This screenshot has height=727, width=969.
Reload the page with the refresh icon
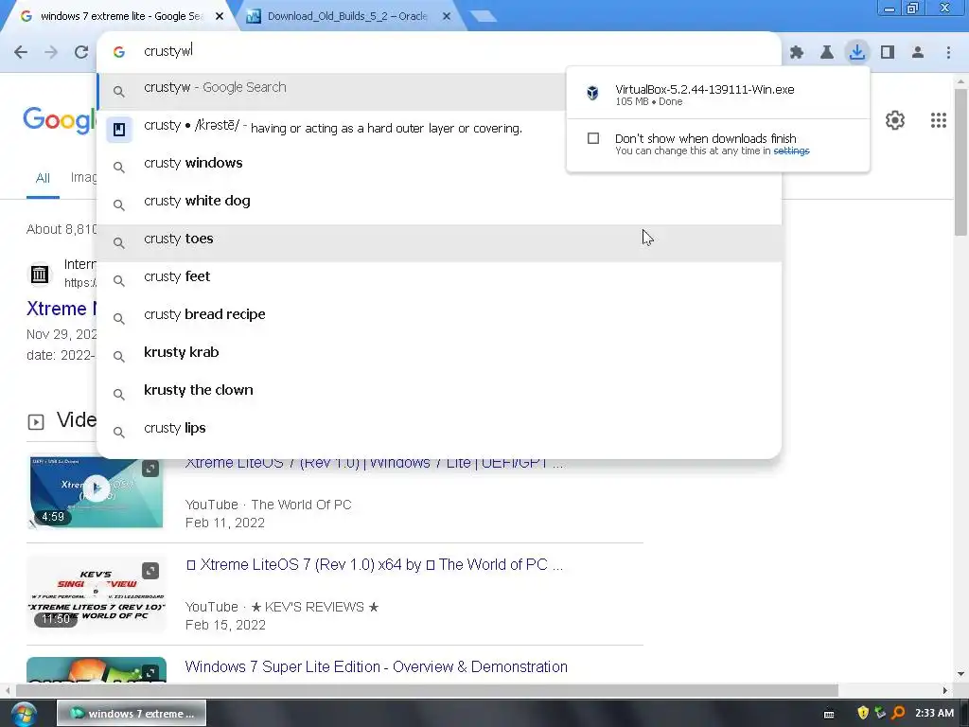81,52
